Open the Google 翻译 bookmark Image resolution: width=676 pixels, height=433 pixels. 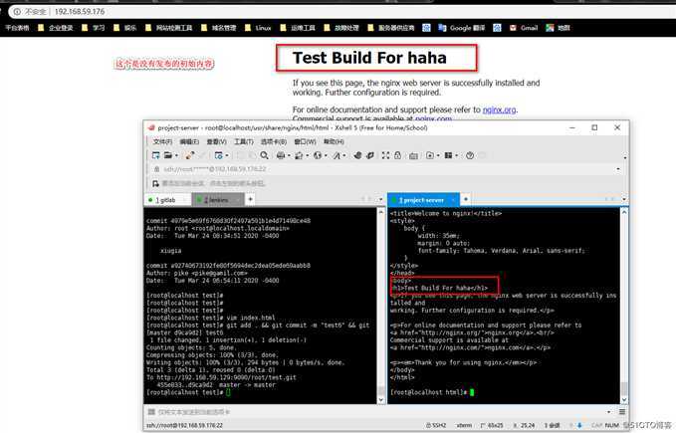click(x=461, y=28)
